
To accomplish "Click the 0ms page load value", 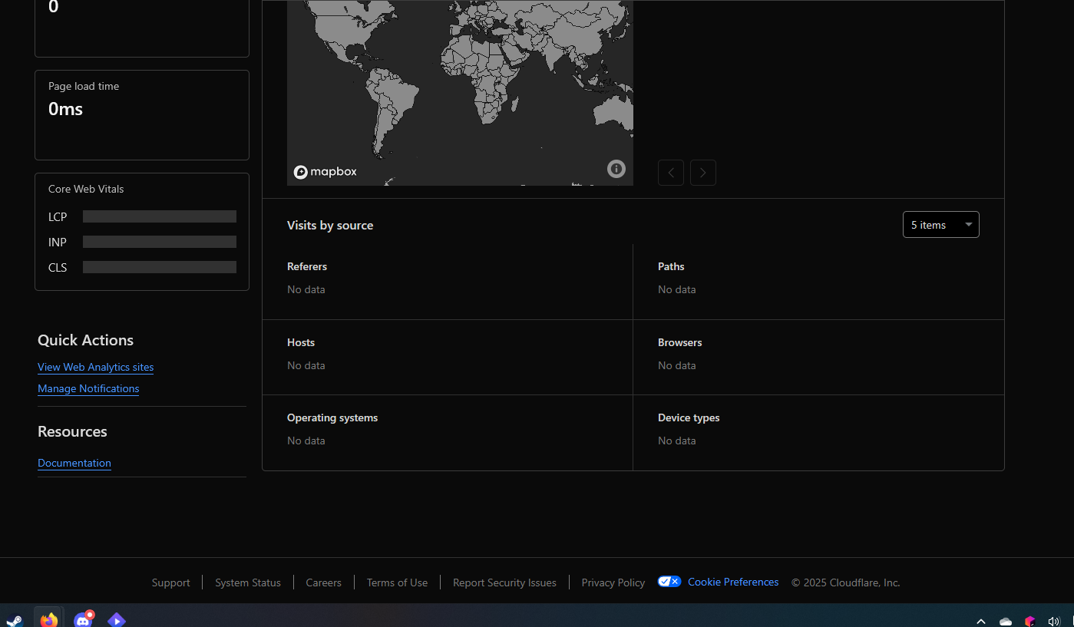I will 65,109.
